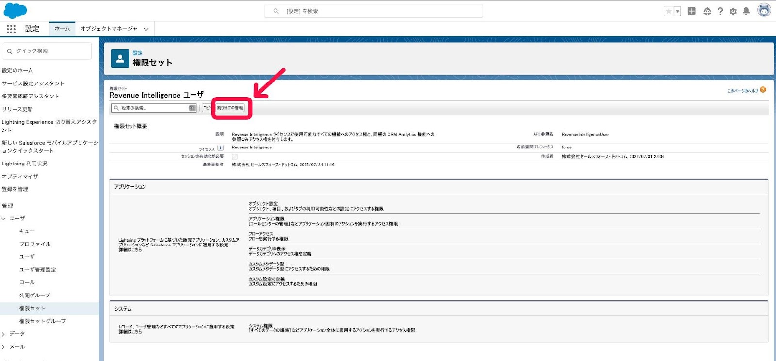The width and height of the screenshot is (776, 361).
Task: Open サービス設定アシスタント in the sidebar
Action: click(x=33, y=83)
